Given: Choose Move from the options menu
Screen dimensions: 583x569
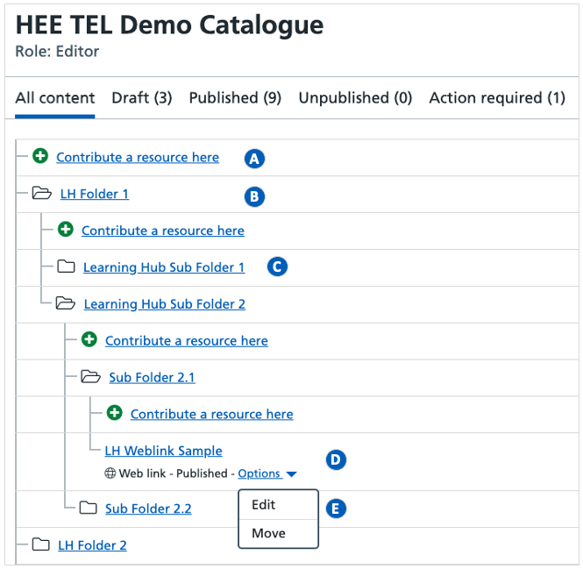Looking at the screenshot, I should click(x=267, y=533).
